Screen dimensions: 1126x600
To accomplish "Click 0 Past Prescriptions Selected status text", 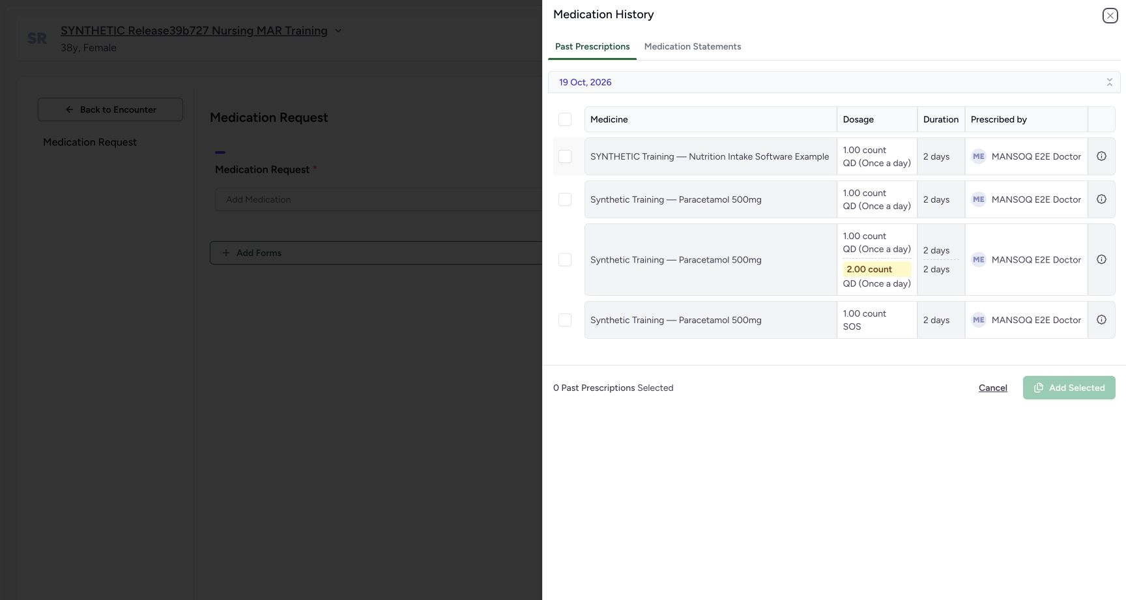I will (613, 388).
